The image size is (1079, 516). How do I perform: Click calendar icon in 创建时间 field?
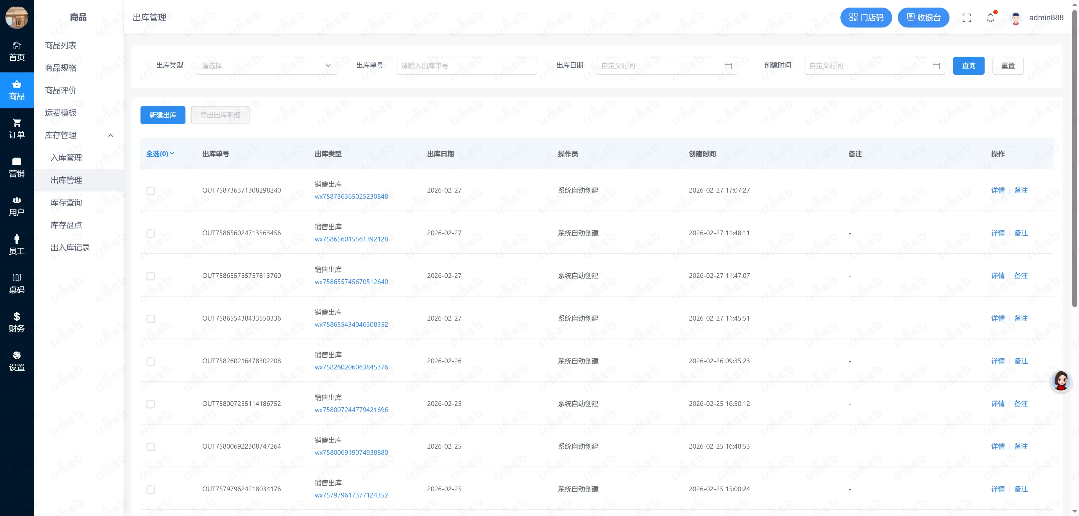coord(936,66)
